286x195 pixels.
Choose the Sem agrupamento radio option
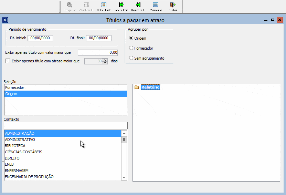coord(131,58)
